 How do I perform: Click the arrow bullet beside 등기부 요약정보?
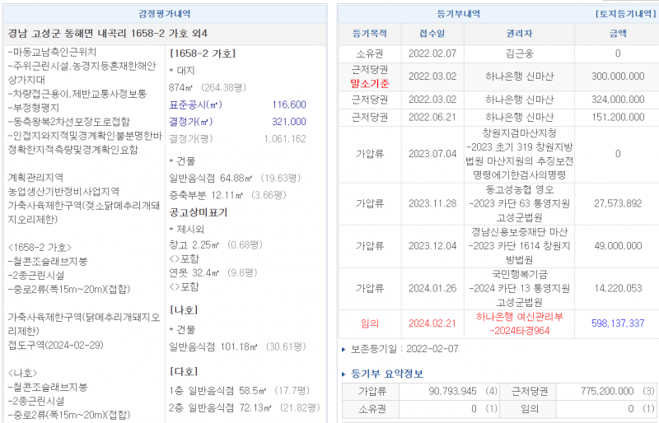[x=344, y=374]
